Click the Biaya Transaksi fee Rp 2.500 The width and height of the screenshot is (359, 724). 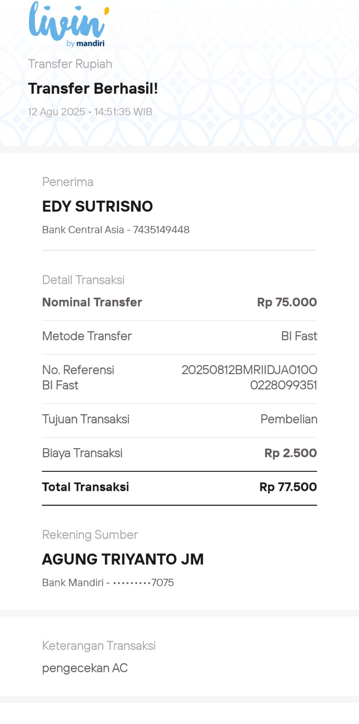[x=290, y=453]
